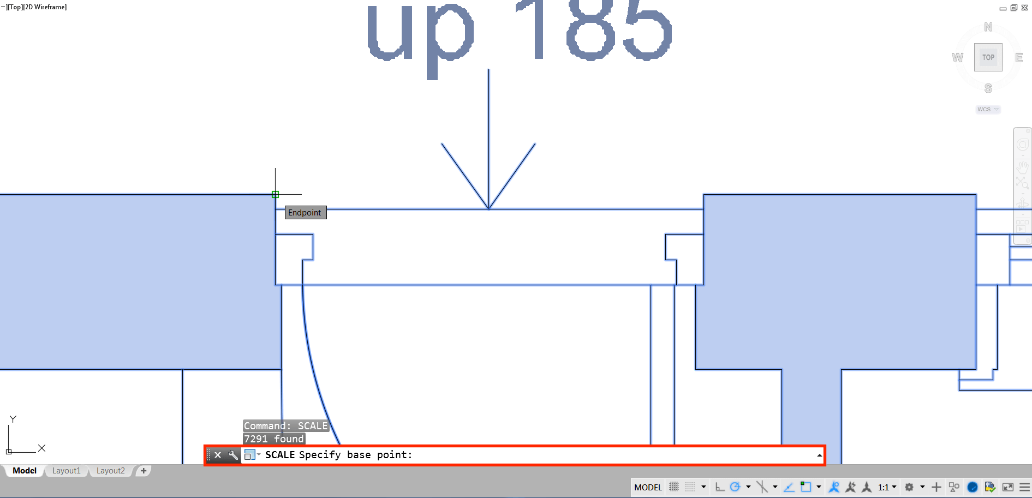Switch to the Model tab
This screenshot has height=498, width=1032.
point(25,471)
